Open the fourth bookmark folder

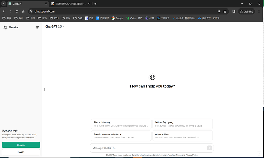click(42, 18)
